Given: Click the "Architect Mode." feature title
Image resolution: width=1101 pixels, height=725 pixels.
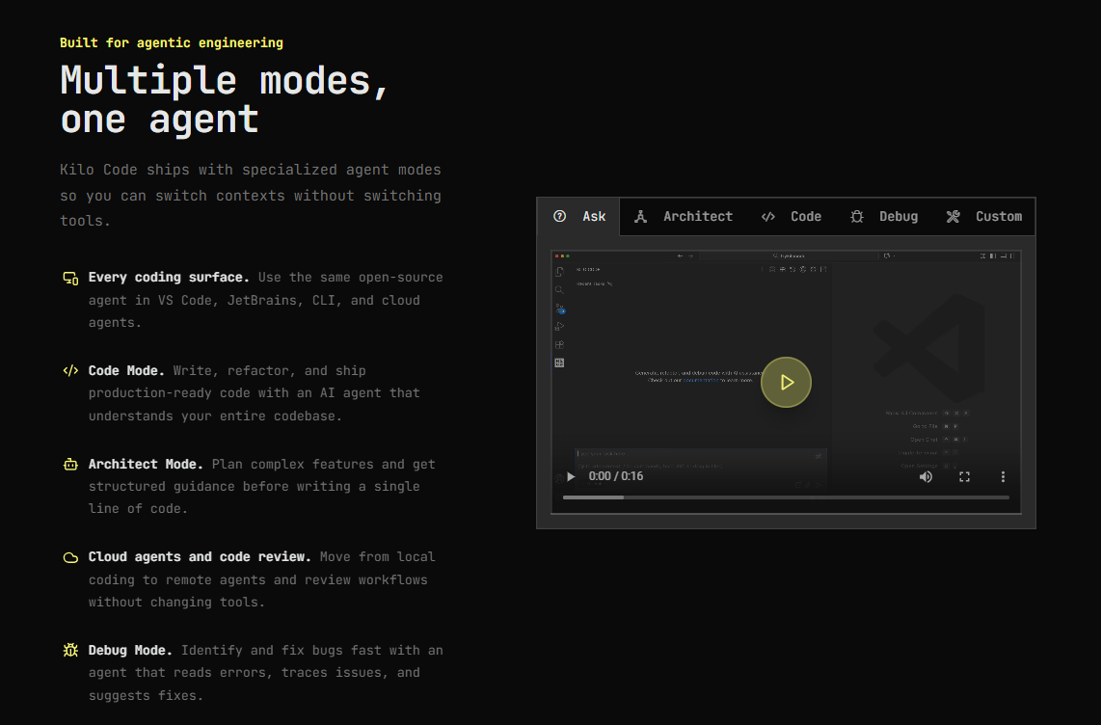Looking at the screenshot, I should click(x=146, y=464).
